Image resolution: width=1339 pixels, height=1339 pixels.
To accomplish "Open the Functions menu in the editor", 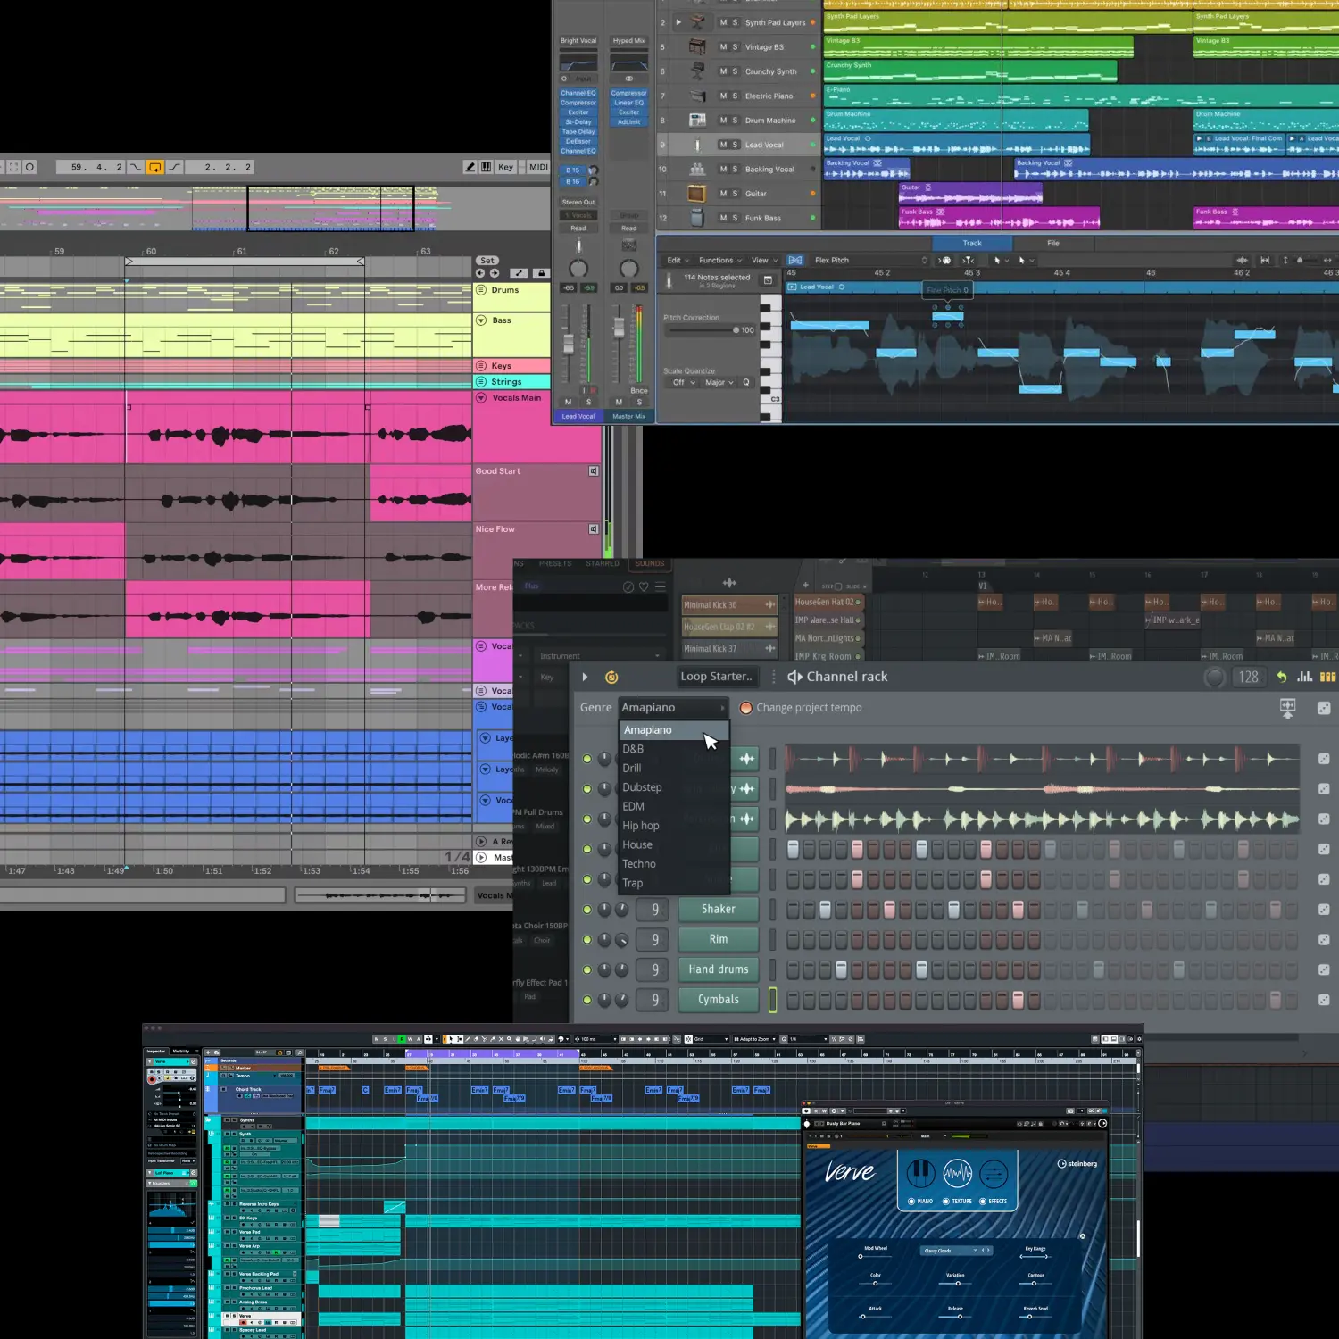I will pyautogui.click(x=719, y=261).
